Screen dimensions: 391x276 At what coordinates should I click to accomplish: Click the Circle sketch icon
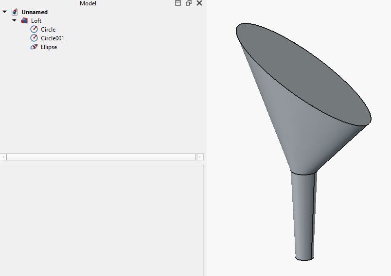point(34,29)
